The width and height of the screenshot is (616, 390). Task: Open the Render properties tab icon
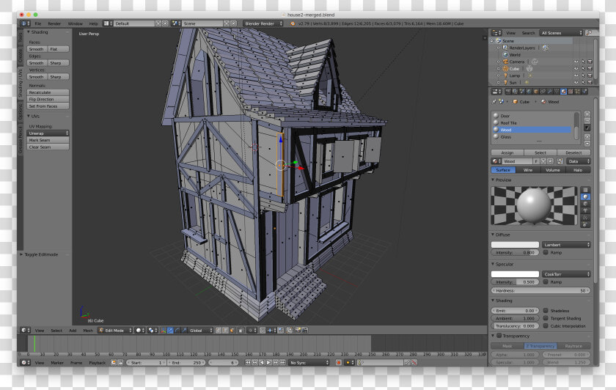tap(508, 92)
